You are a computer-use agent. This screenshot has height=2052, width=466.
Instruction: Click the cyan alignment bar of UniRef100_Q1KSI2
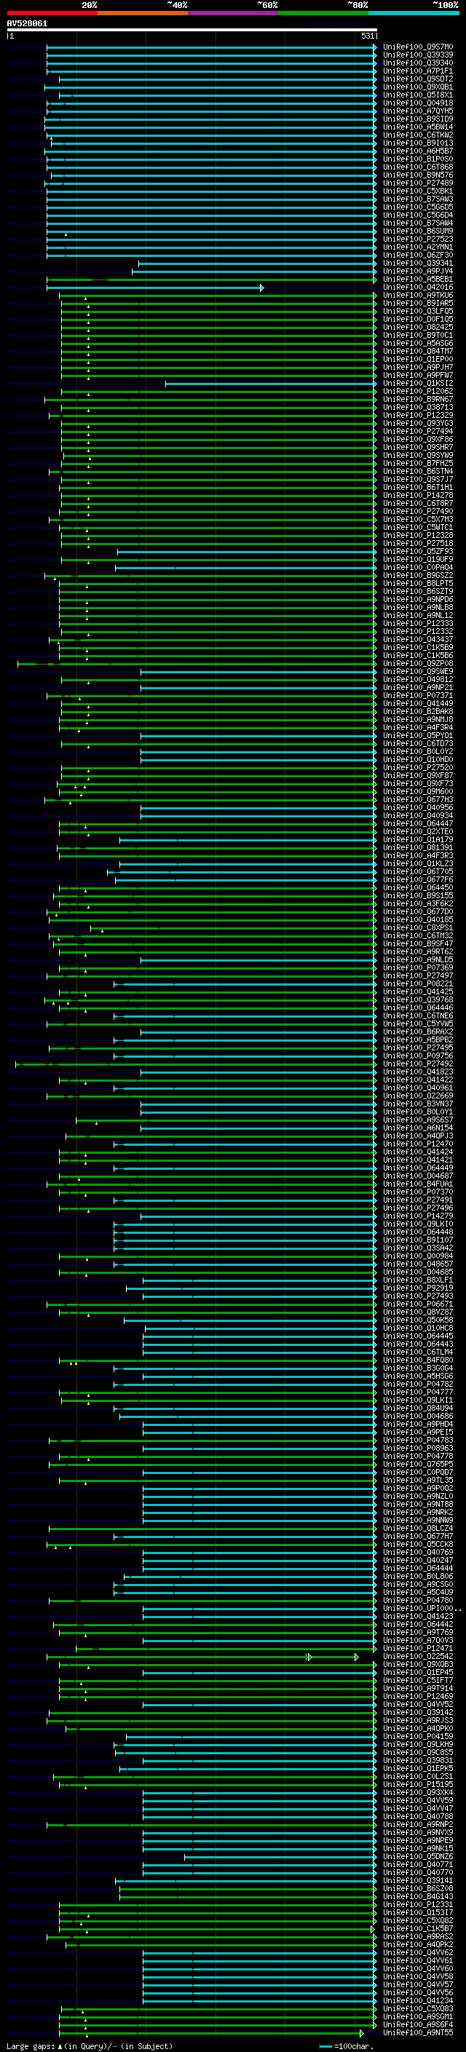pyautogui.click(x=270, y=384)
